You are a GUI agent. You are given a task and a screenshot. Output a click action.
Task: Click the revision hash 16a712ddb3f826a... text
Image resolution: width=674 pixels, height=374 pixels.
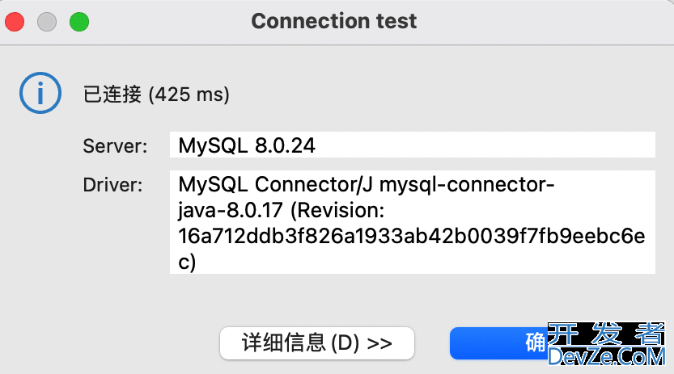[412, 237]
